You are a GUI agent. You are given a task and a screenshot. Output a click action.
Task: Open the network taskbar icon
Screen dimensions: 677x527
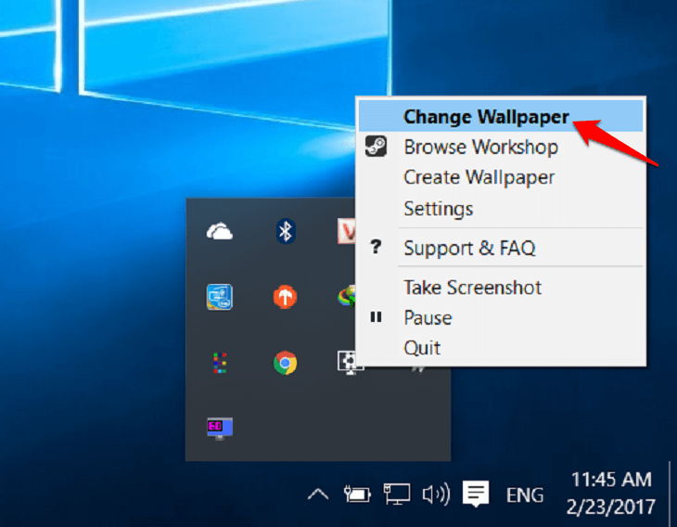click(396, 494)
